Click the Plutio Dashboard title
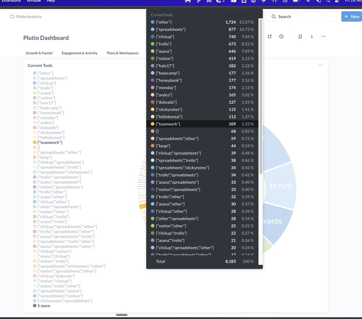 pos(46,38)
